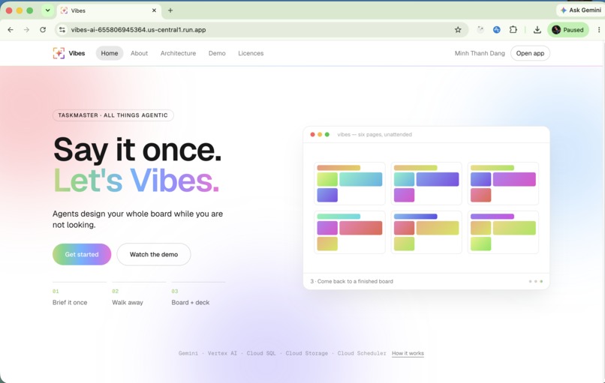Click the Ask Gemini button
605x383 pixels.
pyautogui.click(x=580, y=10)
